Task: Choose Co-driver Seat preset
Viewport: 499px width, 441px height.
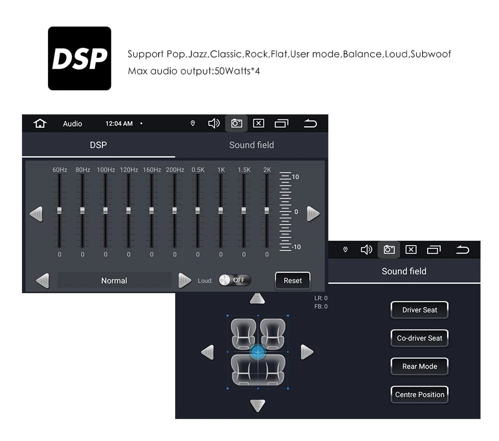Action: click(x=420, y=338)
